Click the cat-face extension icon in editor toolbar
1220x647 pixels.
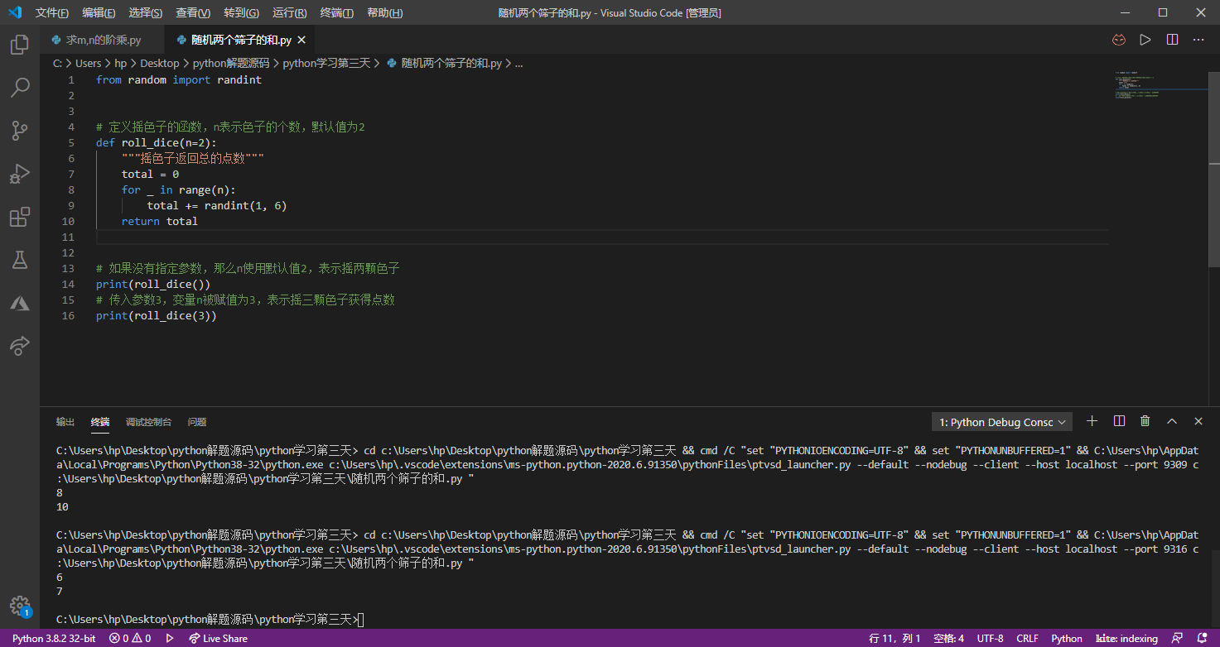(x=1118, y=40)
